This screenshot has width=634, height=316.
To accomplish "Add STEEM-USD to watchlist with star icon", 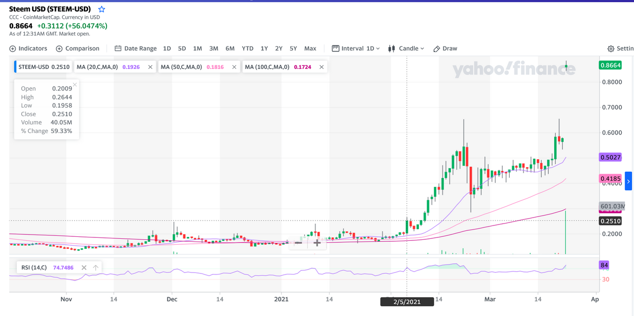I will click(x=102, y=9).
